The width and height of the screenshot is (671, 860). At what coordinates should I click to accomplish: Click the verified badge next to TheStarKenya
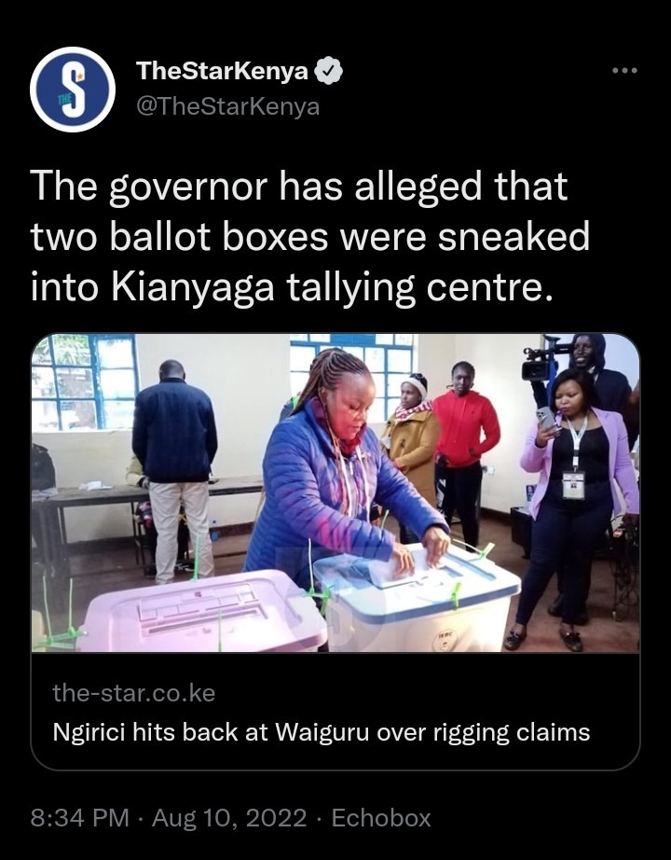[329, 71]
